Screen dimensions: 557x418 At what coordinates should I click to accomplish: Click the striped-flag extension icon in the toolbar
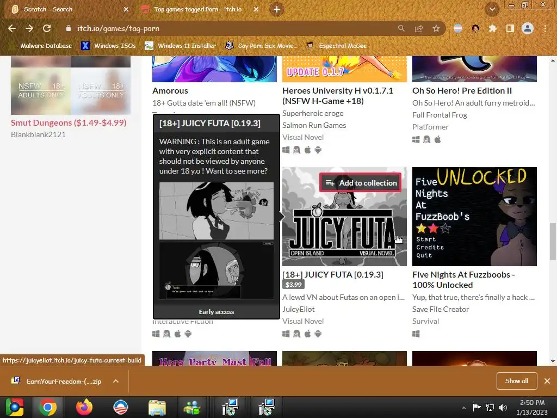click(458, 28)
